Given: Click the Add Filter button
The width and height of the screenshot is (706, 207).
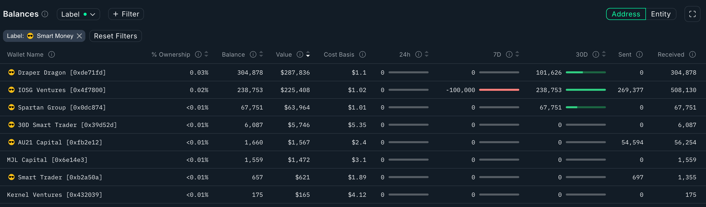Looking at the screenshot, I should click(126, 14).
